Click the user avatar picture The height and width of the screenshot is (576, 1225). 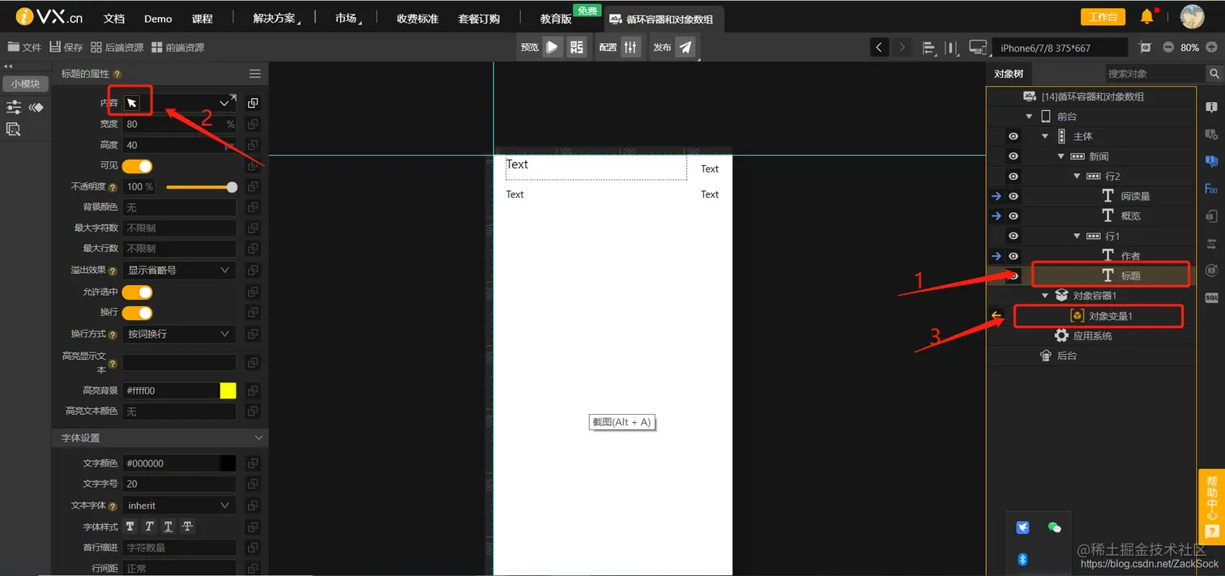coord(1192,16)
